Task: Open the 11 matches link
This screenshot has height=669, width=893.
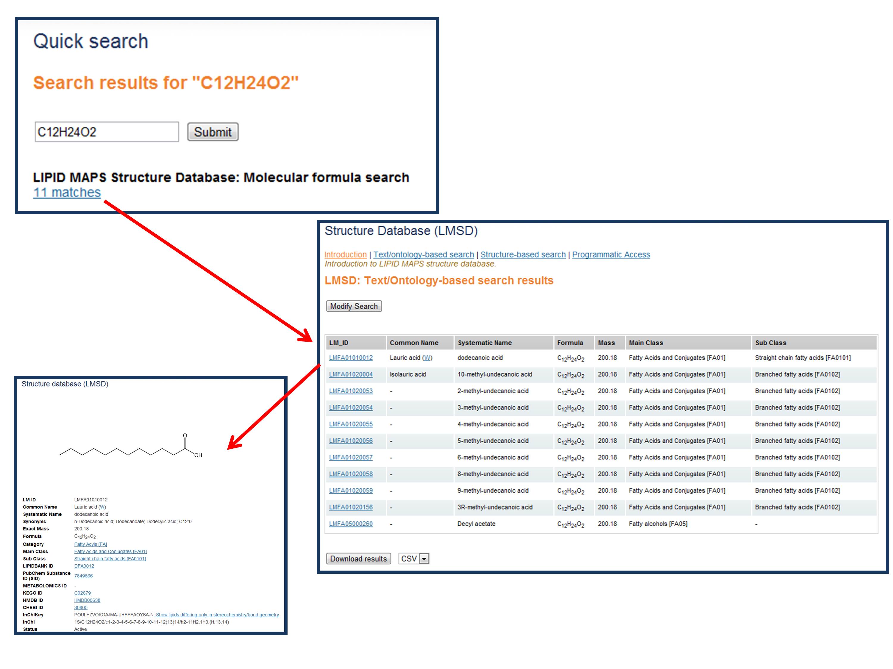Action: [x=67, y=192]
